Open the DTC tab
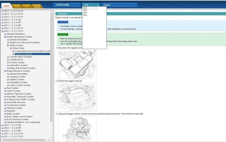 coord(27,6)
